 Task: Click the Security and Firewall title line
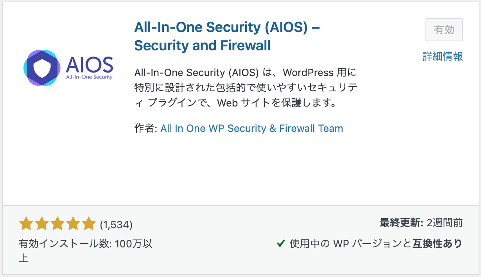[202, 45]
